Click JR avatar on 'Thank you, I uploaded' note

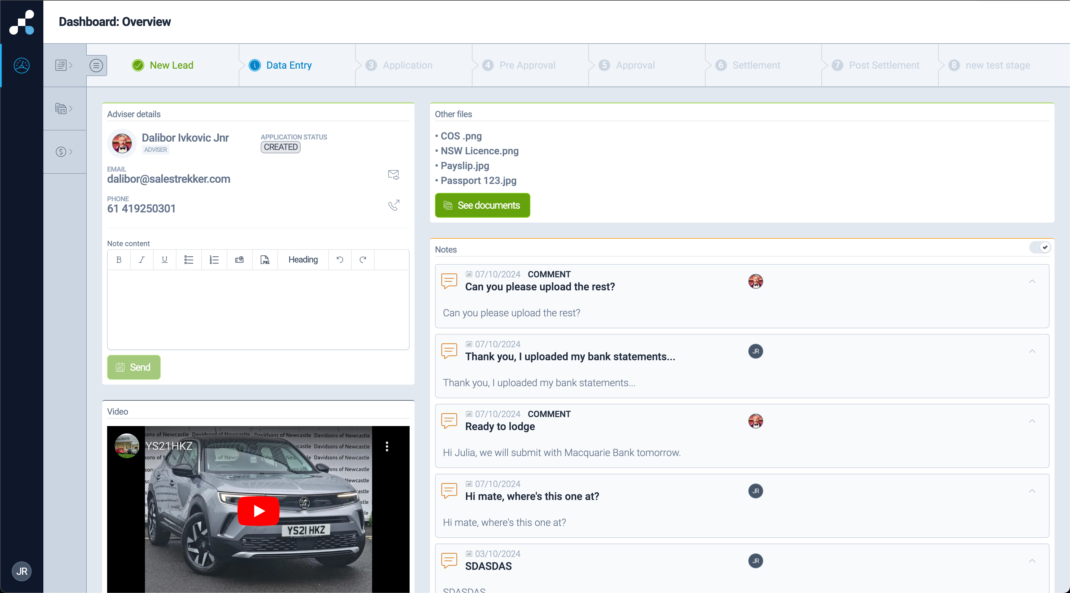click(755, 351)
